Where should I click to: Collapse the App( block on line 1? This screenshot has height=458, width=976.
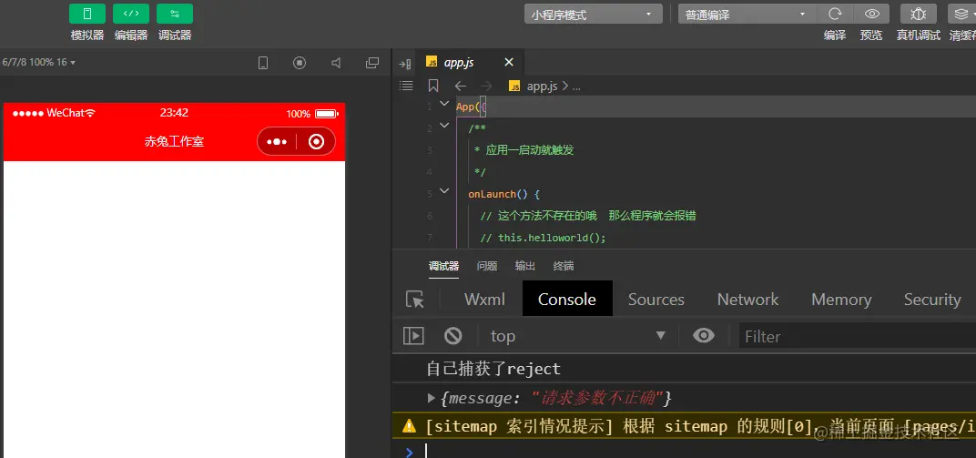tap(443, 104)
